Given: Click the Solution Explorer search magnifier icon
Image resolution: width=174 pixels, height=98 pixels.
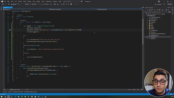Looking at the screenshot, I should coord(169,12).
